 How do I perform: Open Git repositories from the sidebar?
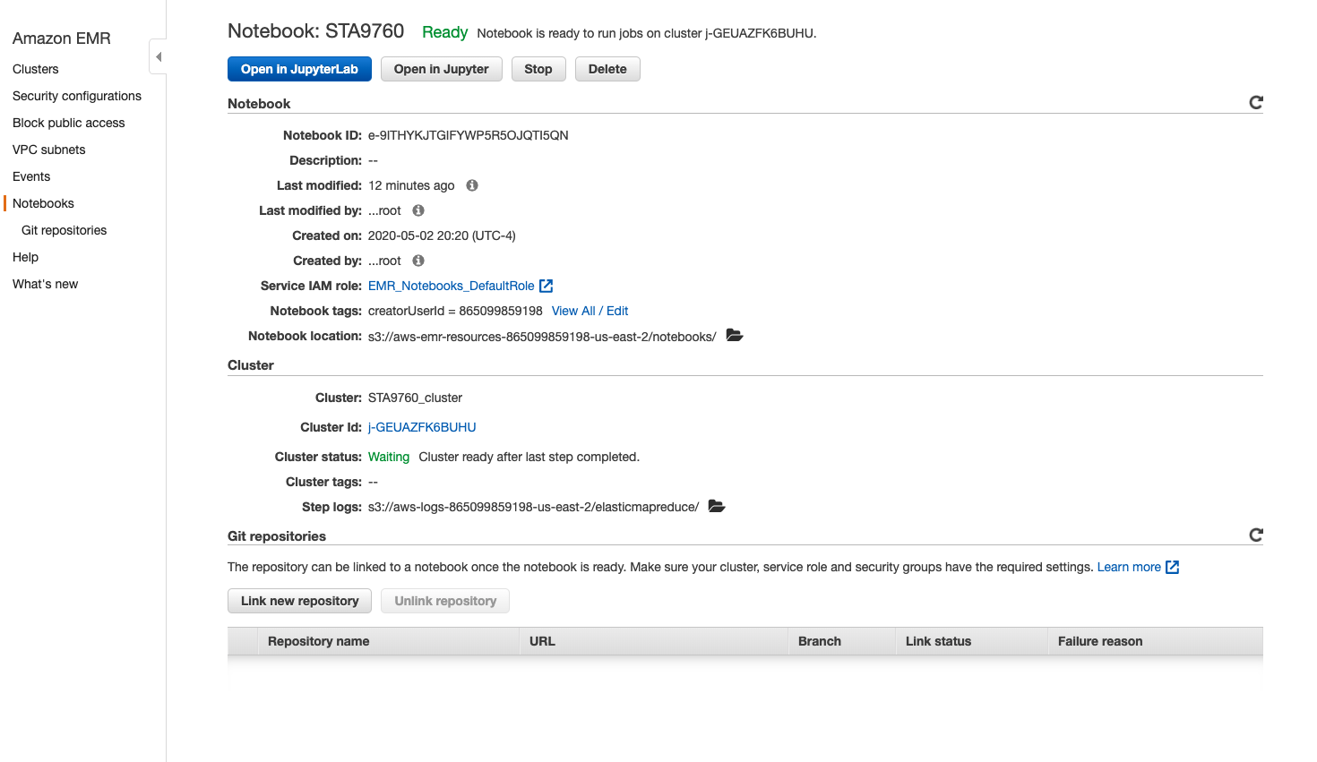[x=64, y=230]
